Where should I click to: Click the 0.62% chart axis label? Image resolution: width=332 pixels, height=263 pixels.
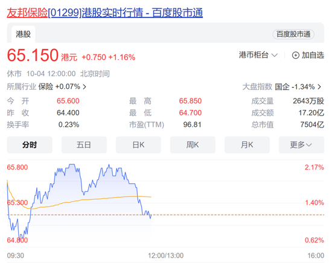click(314, 240)
